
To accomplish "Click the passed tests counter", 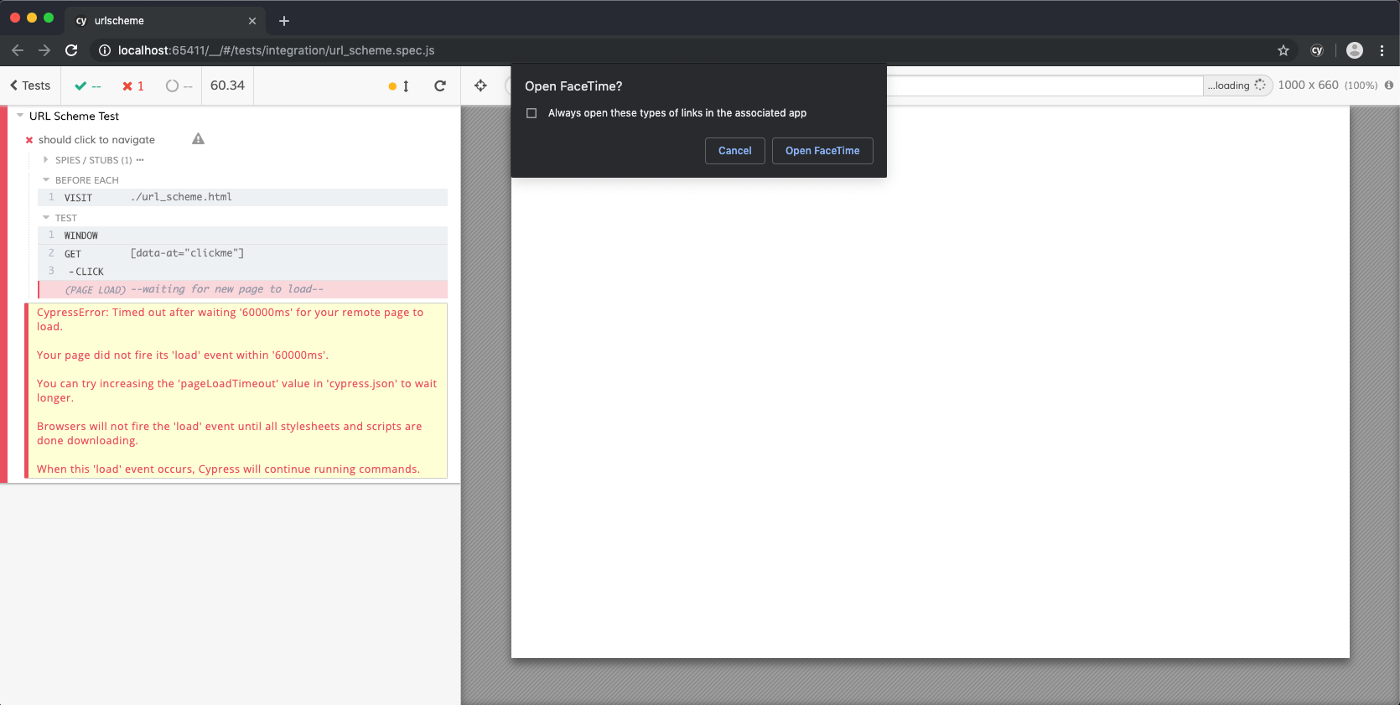I will click(88, 86).
